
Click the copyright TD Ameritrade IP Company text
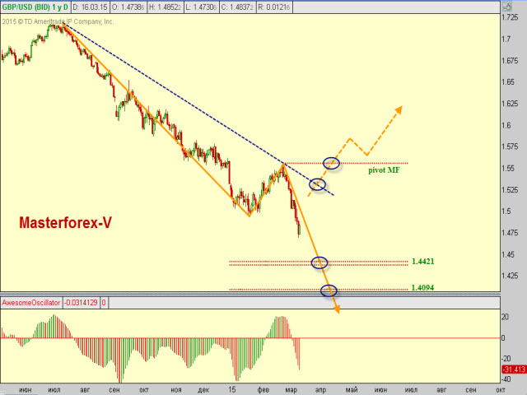point(58,21)
